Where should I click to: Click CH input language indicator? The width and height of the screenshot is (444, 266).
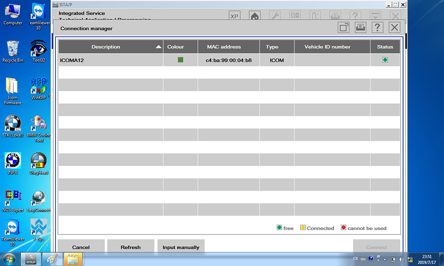click(355, 259)
